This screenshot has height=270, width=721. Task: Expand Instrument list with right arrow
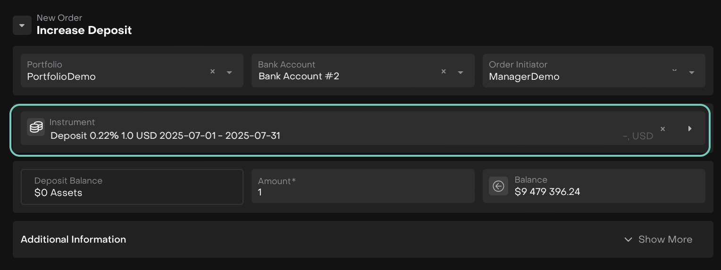690,128
